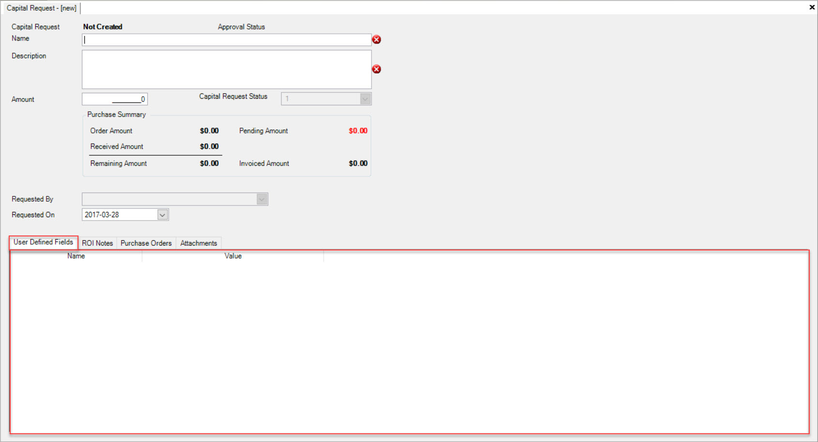The height and width of the screenshot is (442, 818).
Task: Click the Value column header
Action: [x=233, y=256]
